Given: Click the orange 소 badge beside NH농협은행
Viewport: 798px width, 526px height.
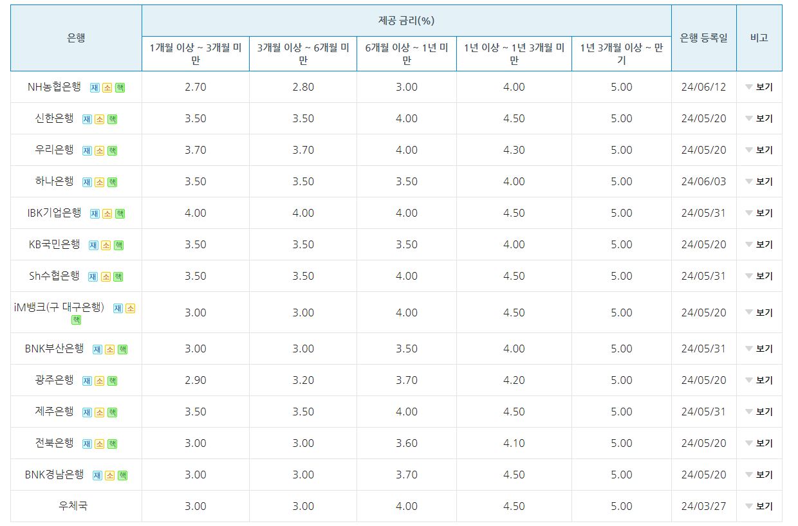Looking at the screenshot, I should click(107, 87).
